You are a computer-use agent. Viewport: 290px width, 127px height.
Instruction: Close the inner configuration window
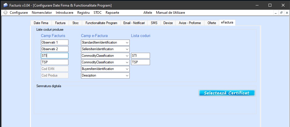coord(287,13)
